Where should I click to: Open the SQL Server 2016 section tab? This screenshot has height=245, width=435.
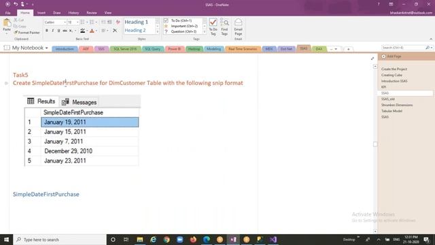pos(125,49)
